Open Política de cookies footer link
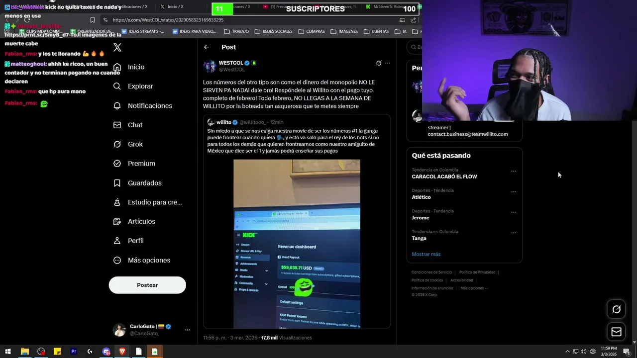The width and height of the screenshot is (637, 358). coord(427,280)
